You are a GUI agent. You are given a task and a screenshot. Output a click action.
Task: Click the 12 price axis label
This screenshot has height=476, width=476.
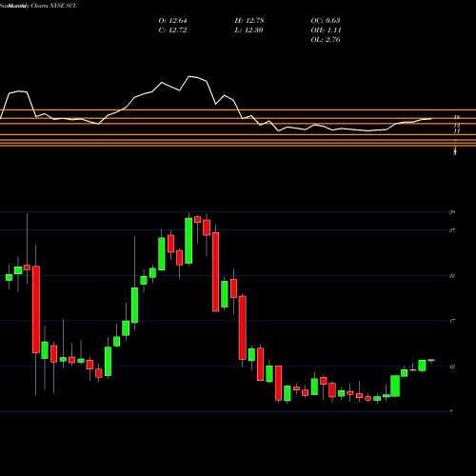click(452, 367)
